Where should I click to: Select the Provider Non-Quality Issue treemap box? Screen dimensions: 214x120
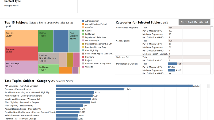pos(48,58)
